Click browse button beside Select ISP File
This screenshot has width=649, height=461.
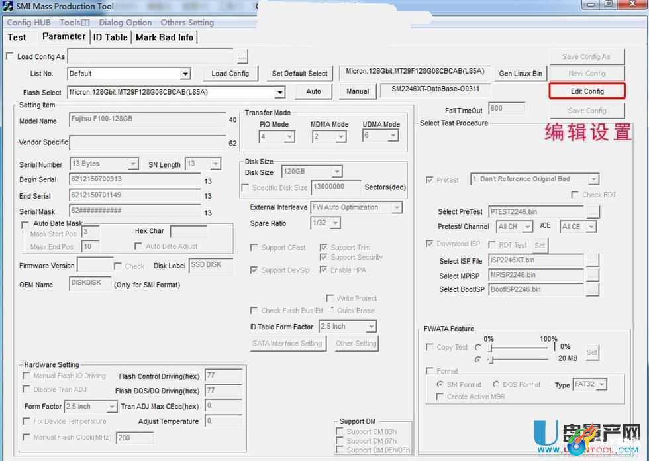click(x=593, y=260)
